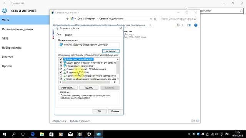Uncheck Общий доступ к файлам и принтерам checkbox

pos(61,62)
